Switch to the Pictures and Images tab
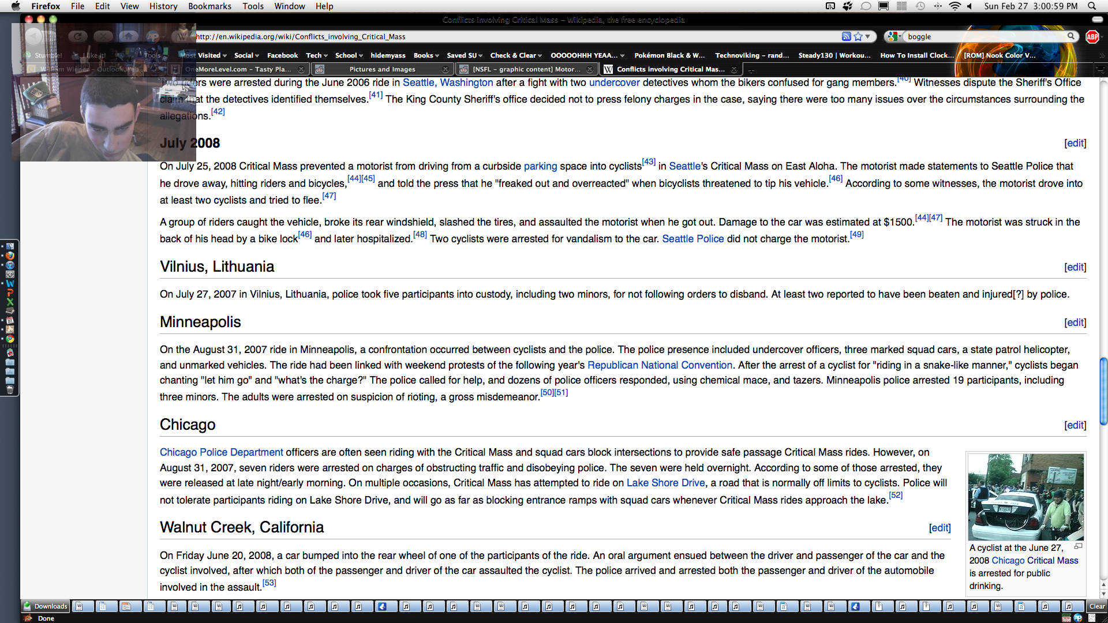 (382, 69)
